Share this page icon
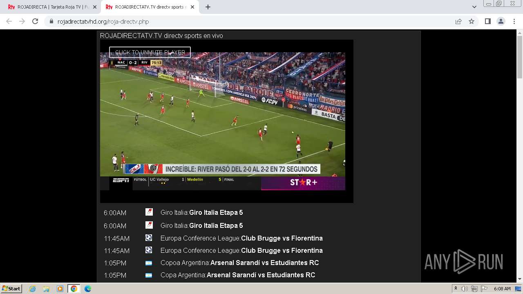The width and height of the screenshot is (523, 294). (x=458, y=22)
